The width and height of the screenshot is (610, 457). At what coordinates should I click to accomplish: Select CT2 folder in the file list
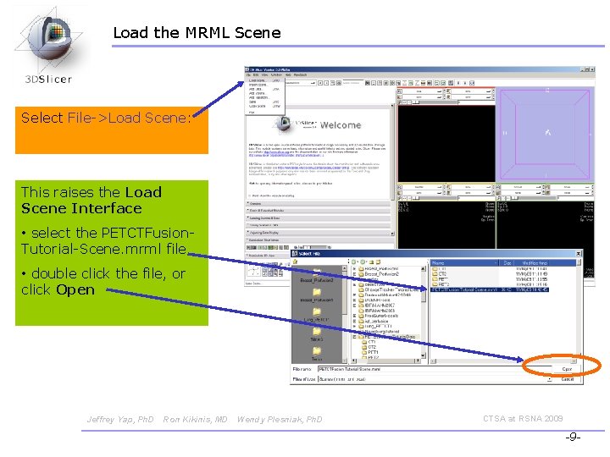pyautogui.click(x=440, y=274)
